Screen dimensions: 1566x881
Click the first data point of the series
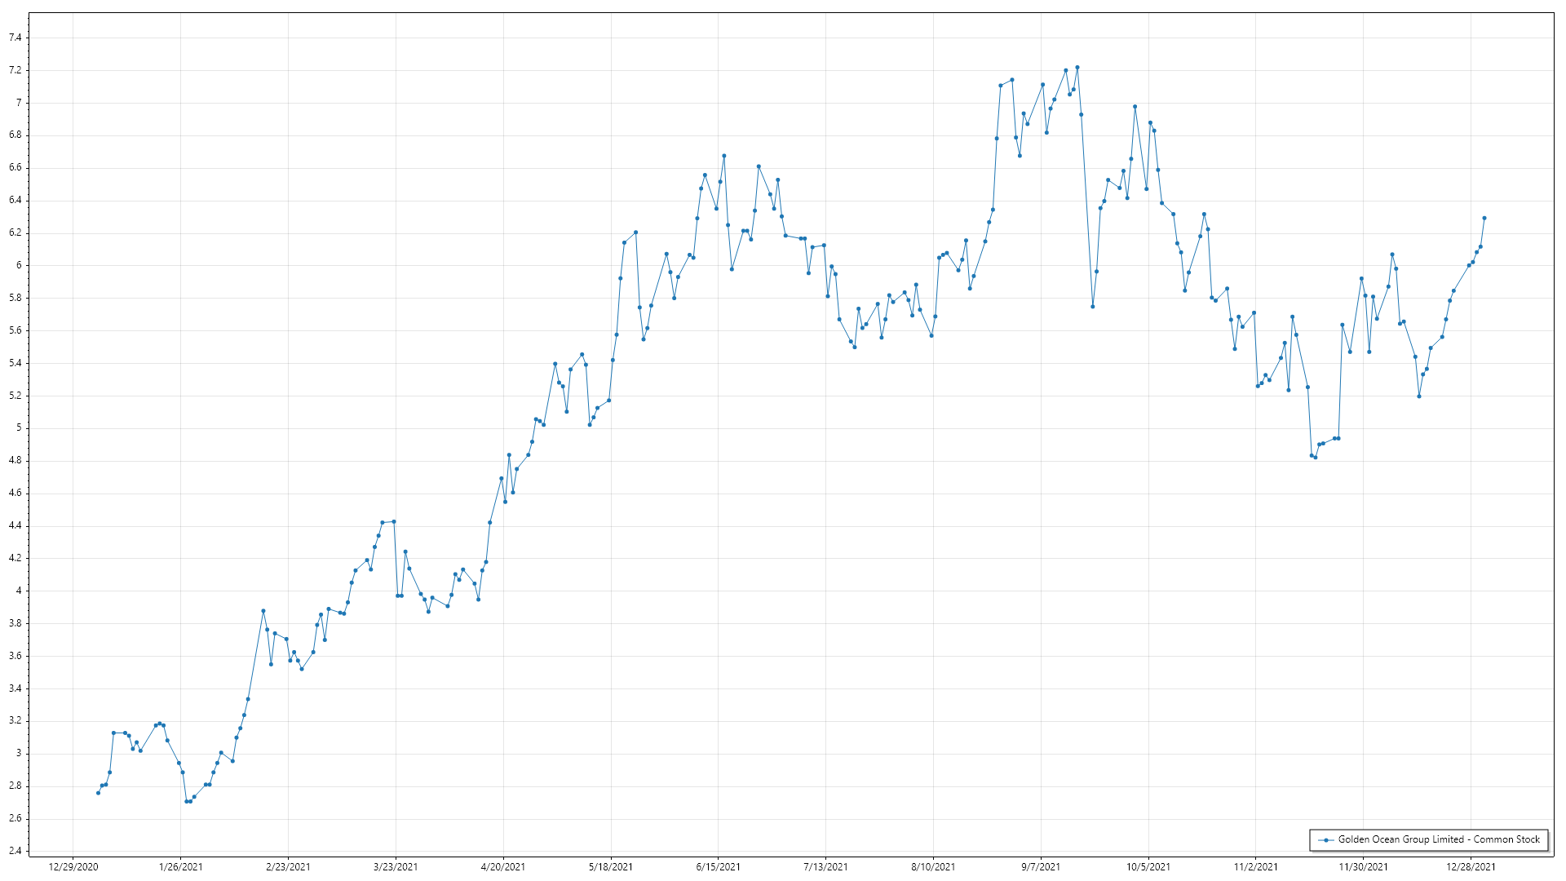pos(98,793)
